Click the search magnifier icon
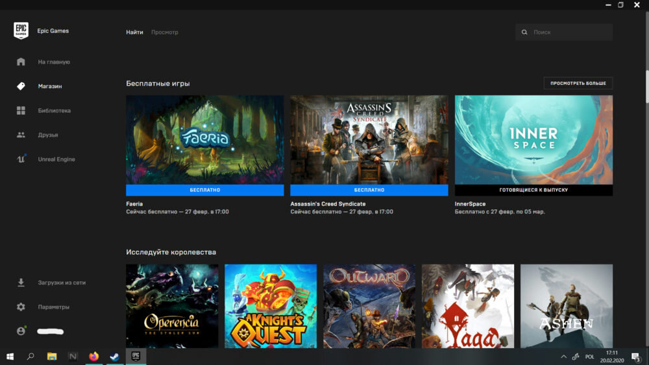This screenshot has height=365, width=649. (524, 32)
